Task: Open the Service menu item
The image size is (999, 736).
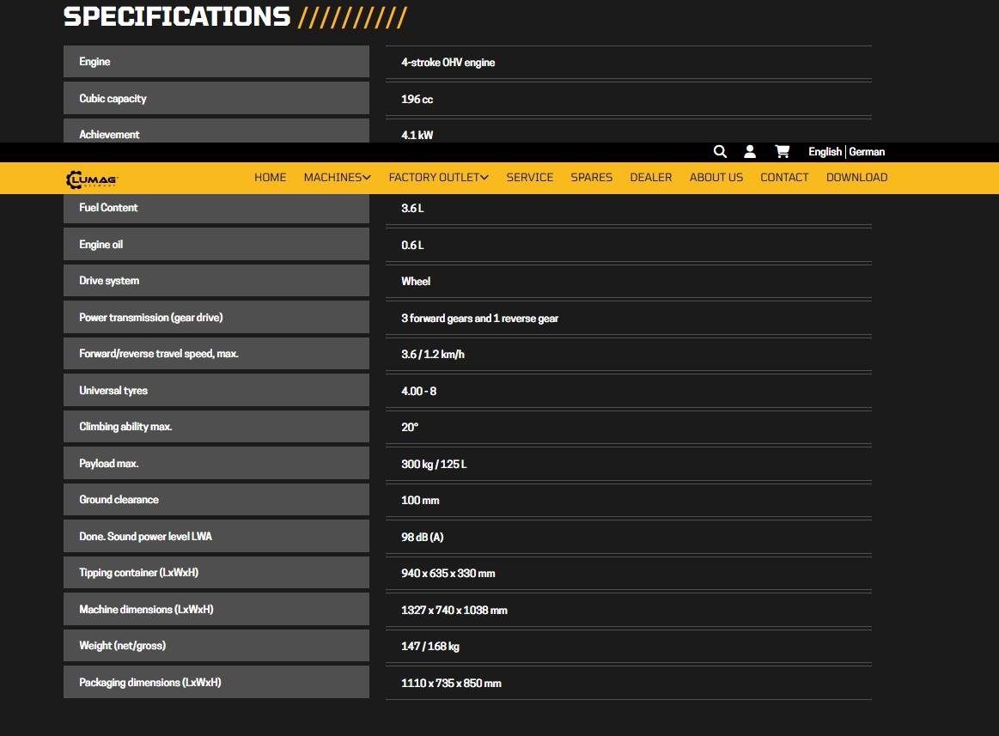Action: 529,178
